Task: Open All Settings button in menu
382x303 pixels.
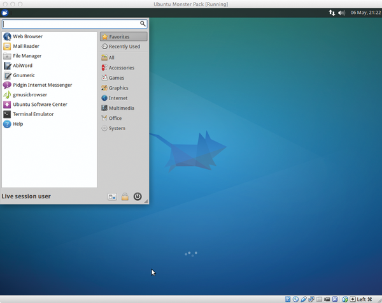Action: click(112, 196)
